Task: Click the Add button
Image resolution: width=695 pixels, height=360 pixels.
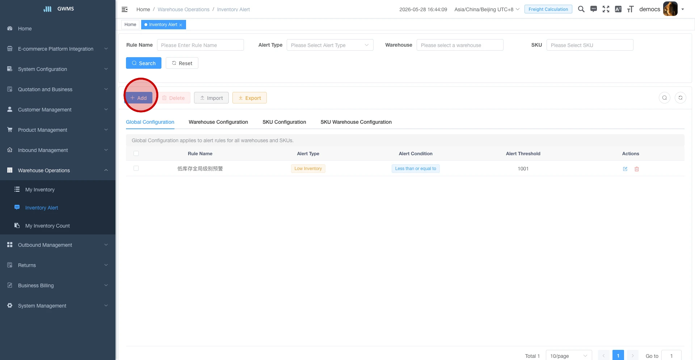Action: [139, 98]
